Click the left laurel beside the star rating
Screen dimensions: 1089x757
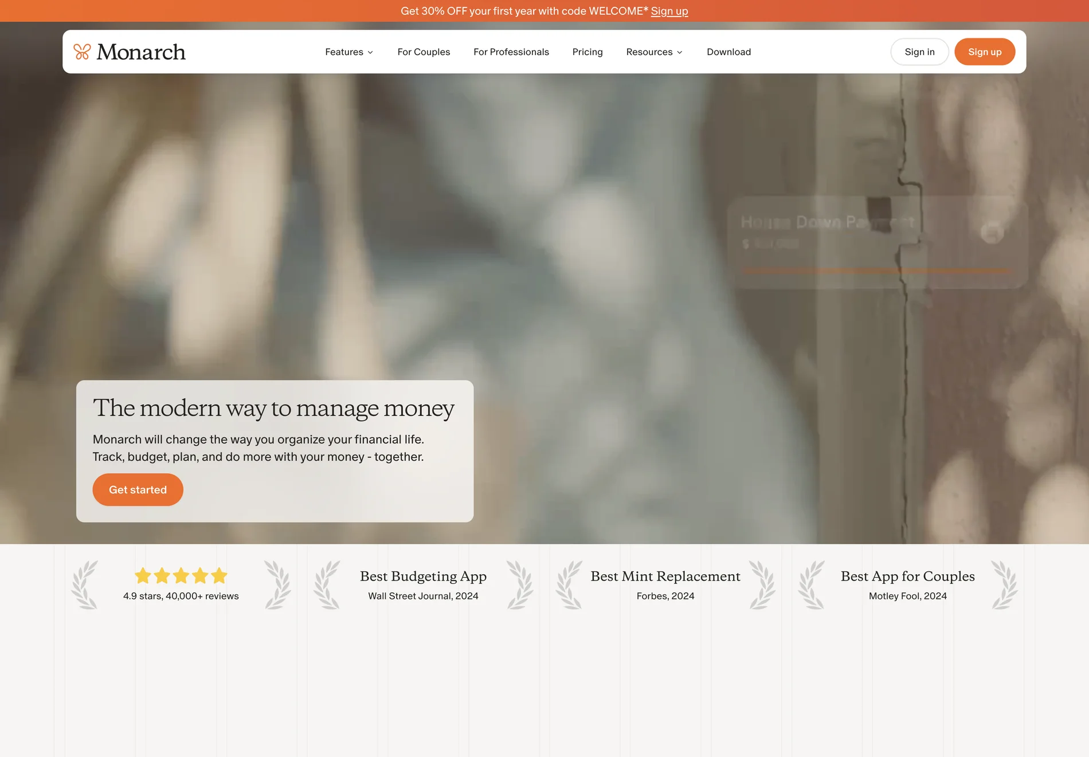pyautogui.click(x=85, y=585)
